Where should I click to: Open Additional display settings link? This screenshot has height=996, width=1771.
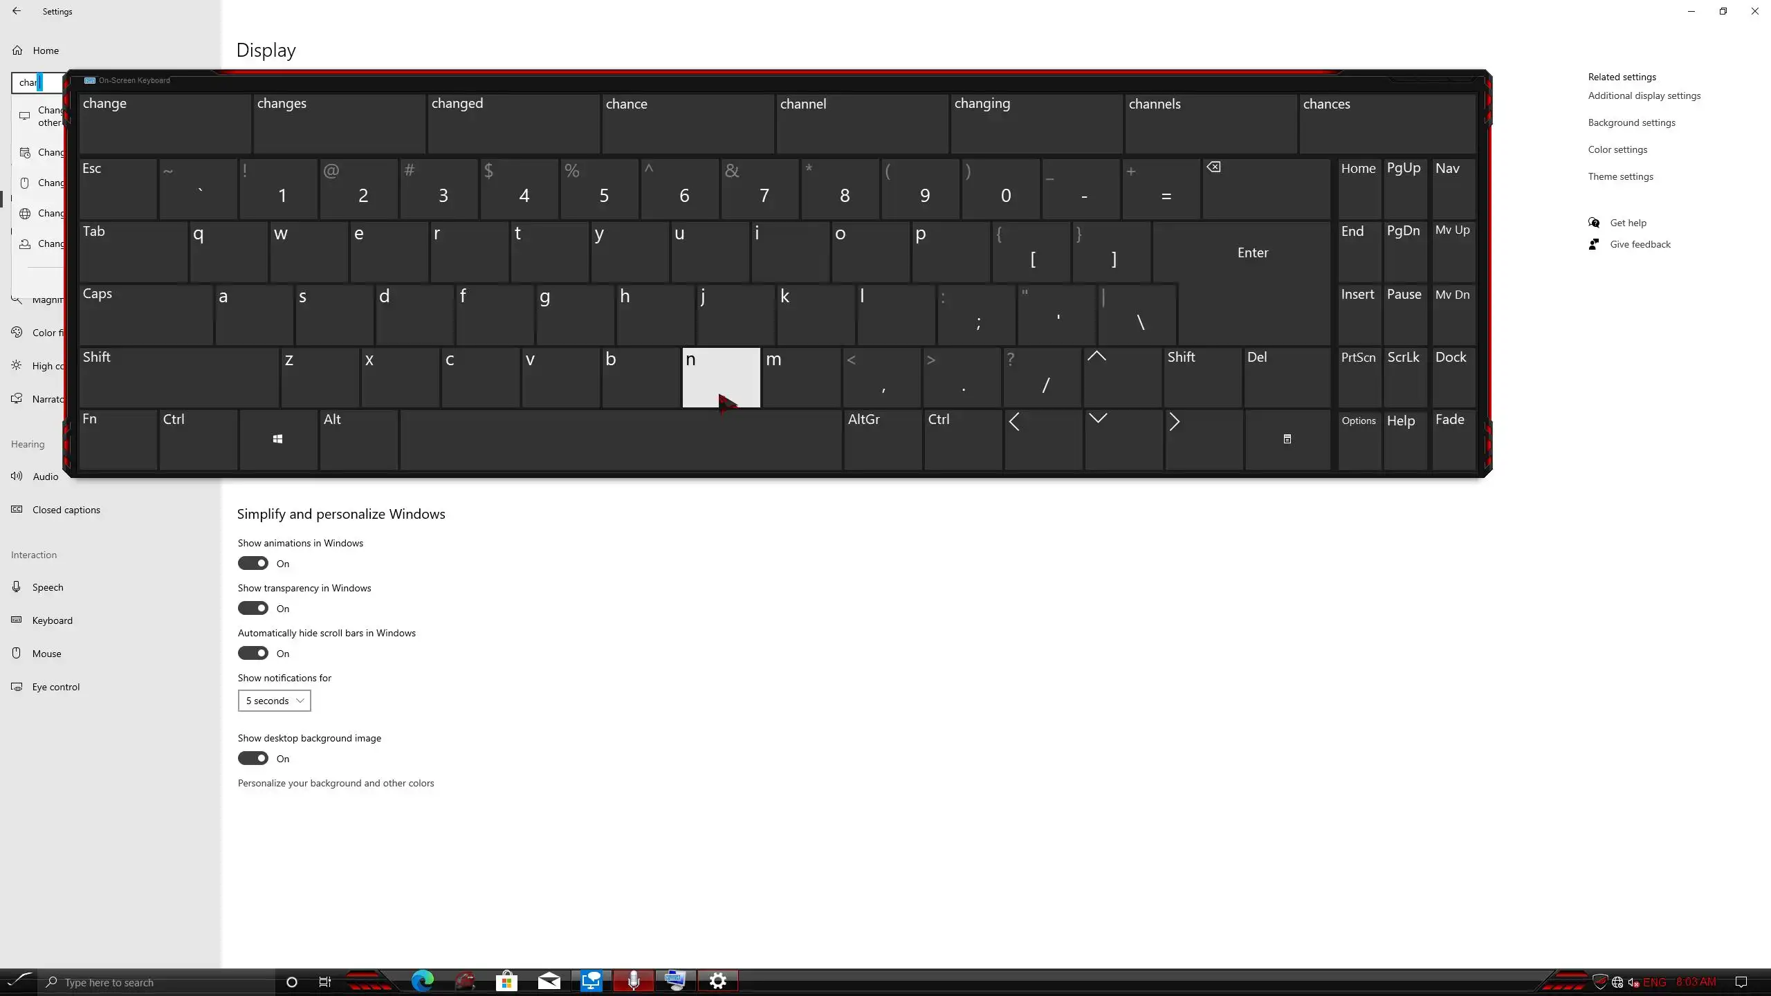point(1644,95)
